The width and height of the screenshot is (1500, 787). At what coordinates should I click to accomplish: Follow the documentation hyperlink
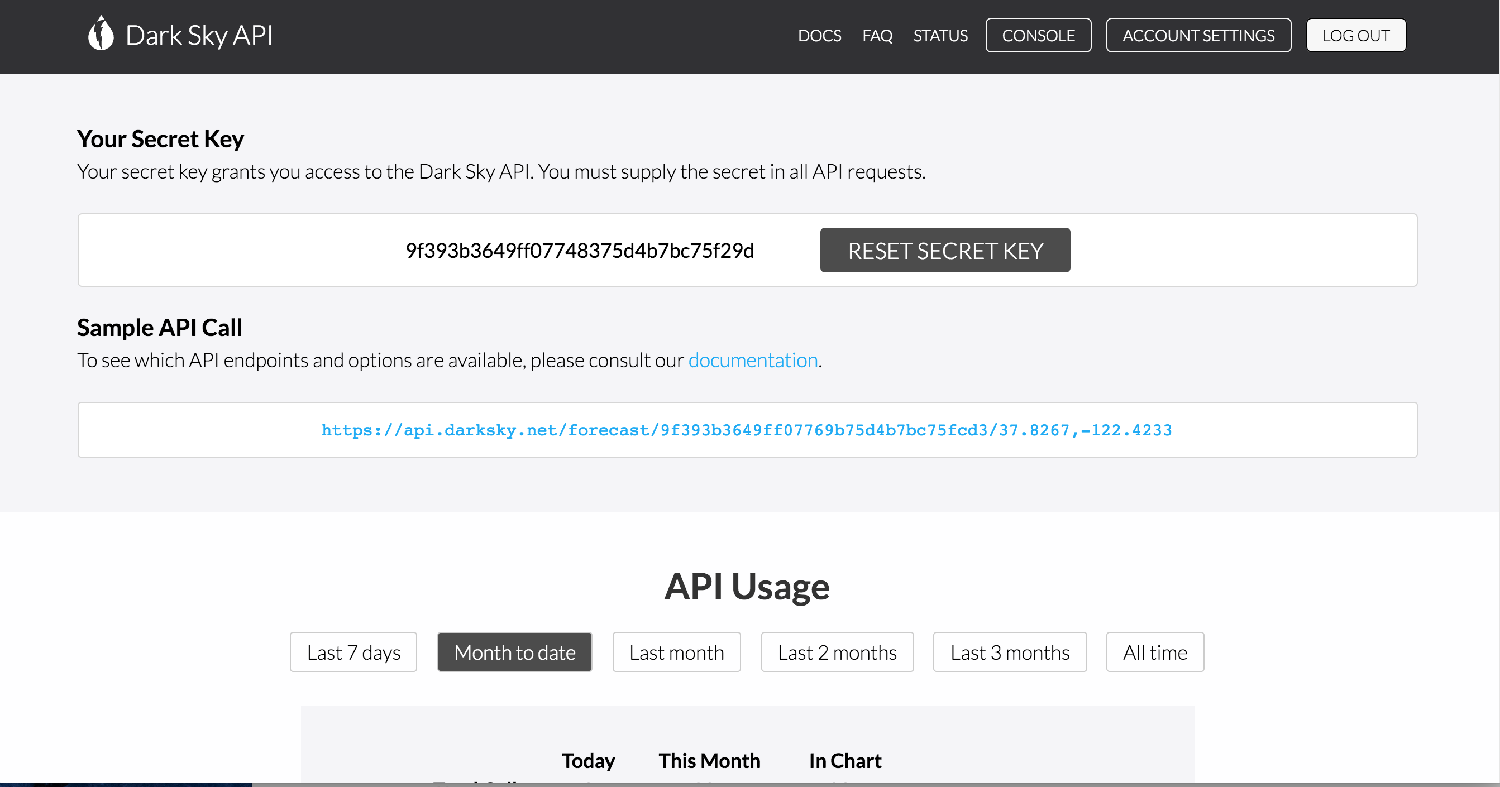(752, 361)
